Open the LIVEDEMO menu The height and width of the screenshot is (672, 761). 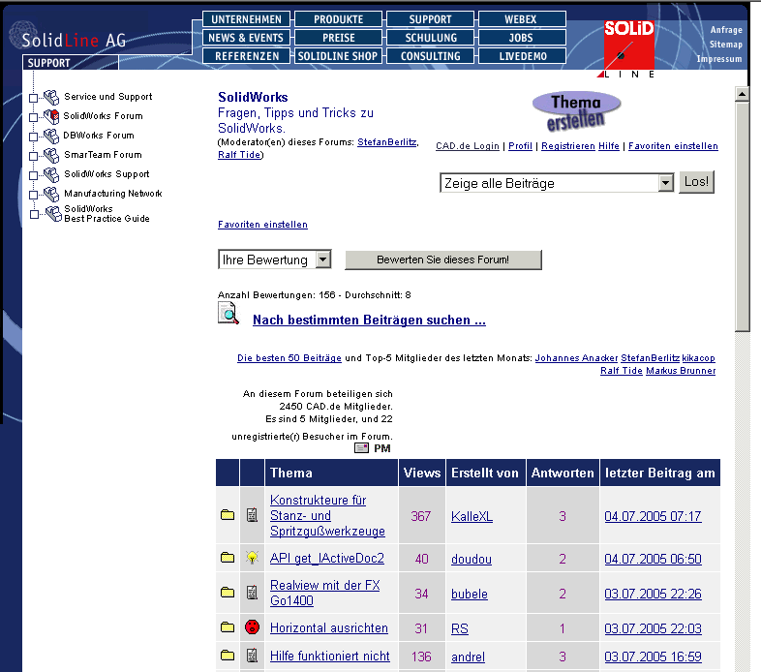[522, 56]
